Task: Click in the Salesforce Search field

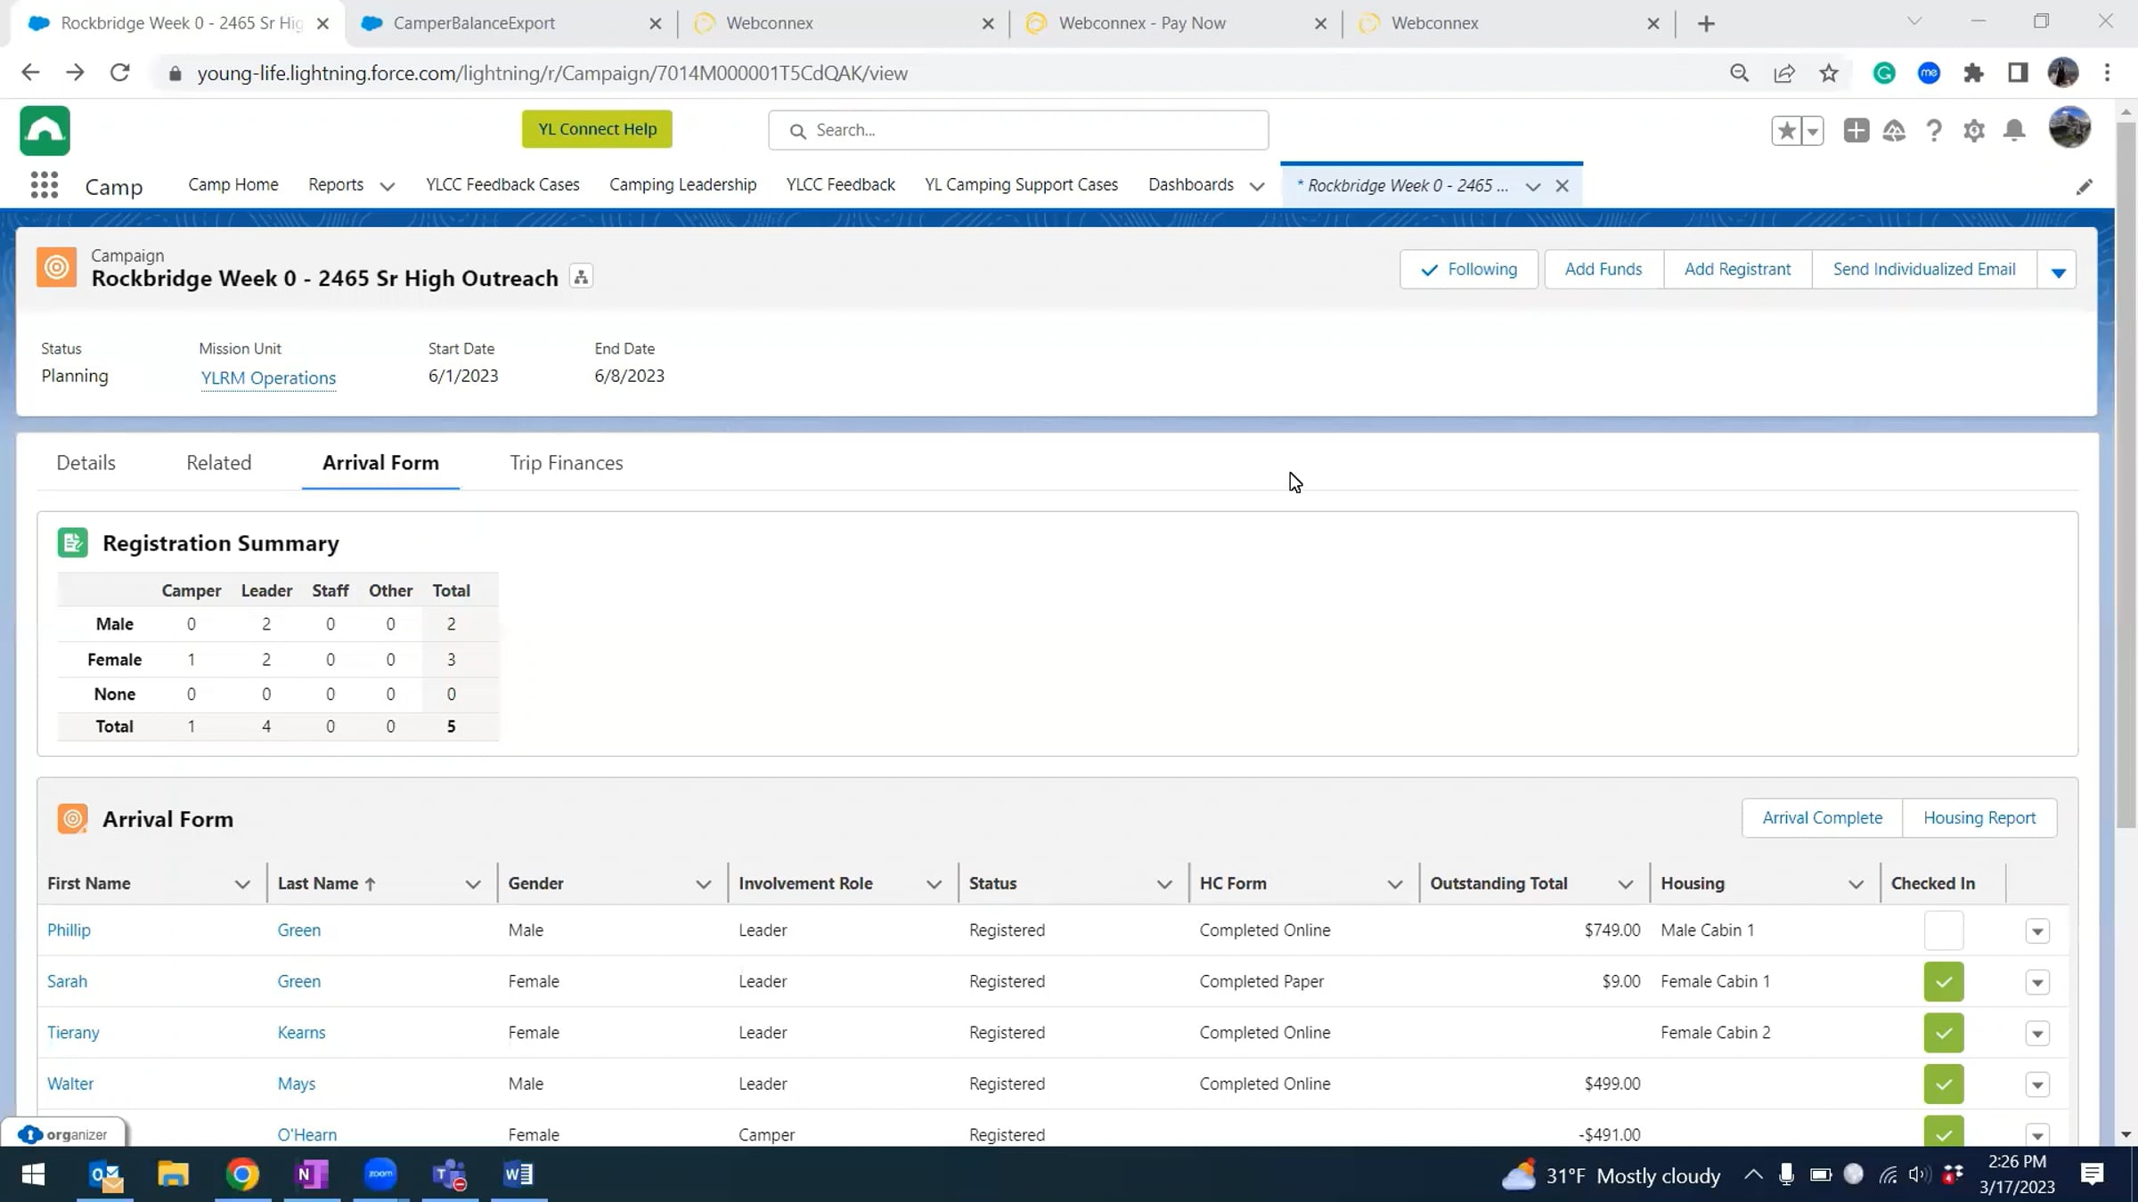Action: 1018,130
